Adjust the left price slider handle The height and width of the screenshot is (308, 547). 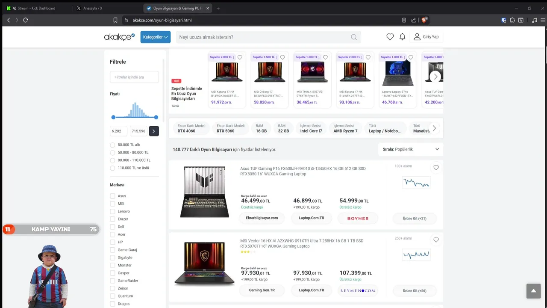(113, 117)
